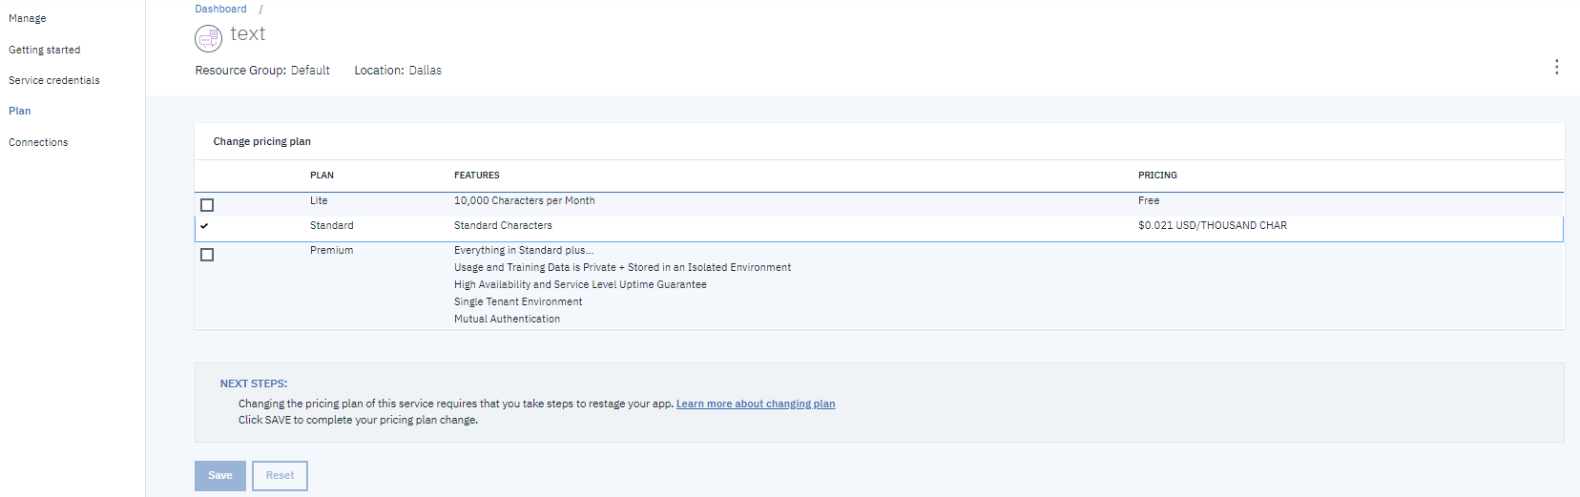Open Service credentials section
The height and width of the screenshot is (497, 1580).
[54, 80]
